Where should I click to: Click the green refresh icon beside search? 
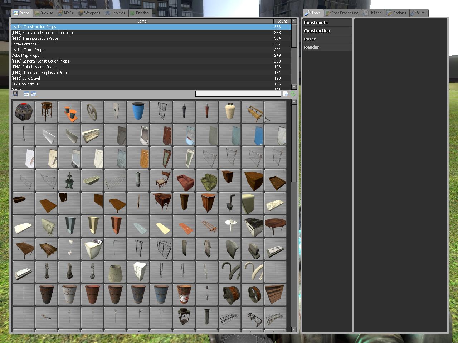[293, 94]
